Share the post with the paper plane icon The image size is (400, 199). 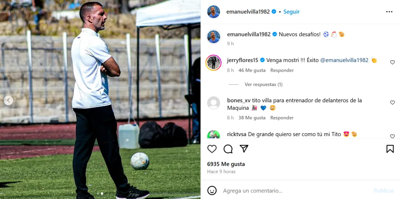pos(244,149)
